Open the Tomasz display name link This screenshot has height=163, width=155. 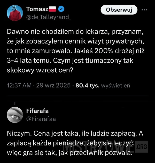click(x=37, y=10)
